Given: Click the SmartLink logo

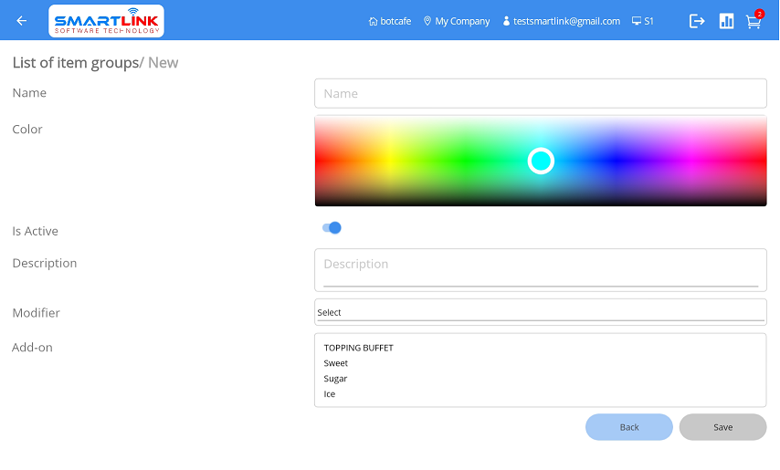Looking at the screenshot, I should pos(106,21).
